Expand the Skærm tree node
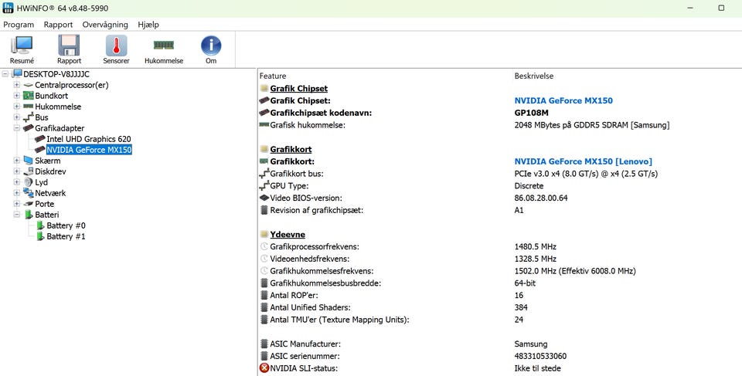Screen dimensions: 742x376 click(x=17, y=161)
